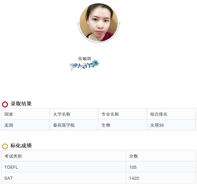Click the circular student profile photo

click(98, 23)
